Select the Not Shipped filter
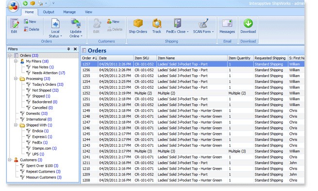The width and height of the screenshot is (318, 191). coord(43,90)
